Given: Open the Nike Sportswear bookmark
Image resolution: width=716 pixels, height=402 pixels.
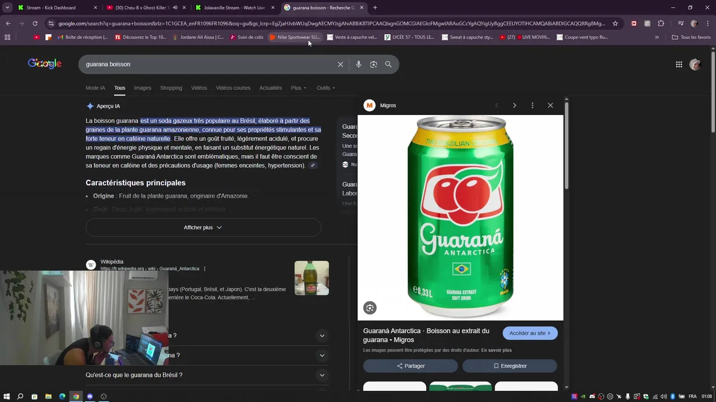Looking at the screenshot, I should [295, 37].
